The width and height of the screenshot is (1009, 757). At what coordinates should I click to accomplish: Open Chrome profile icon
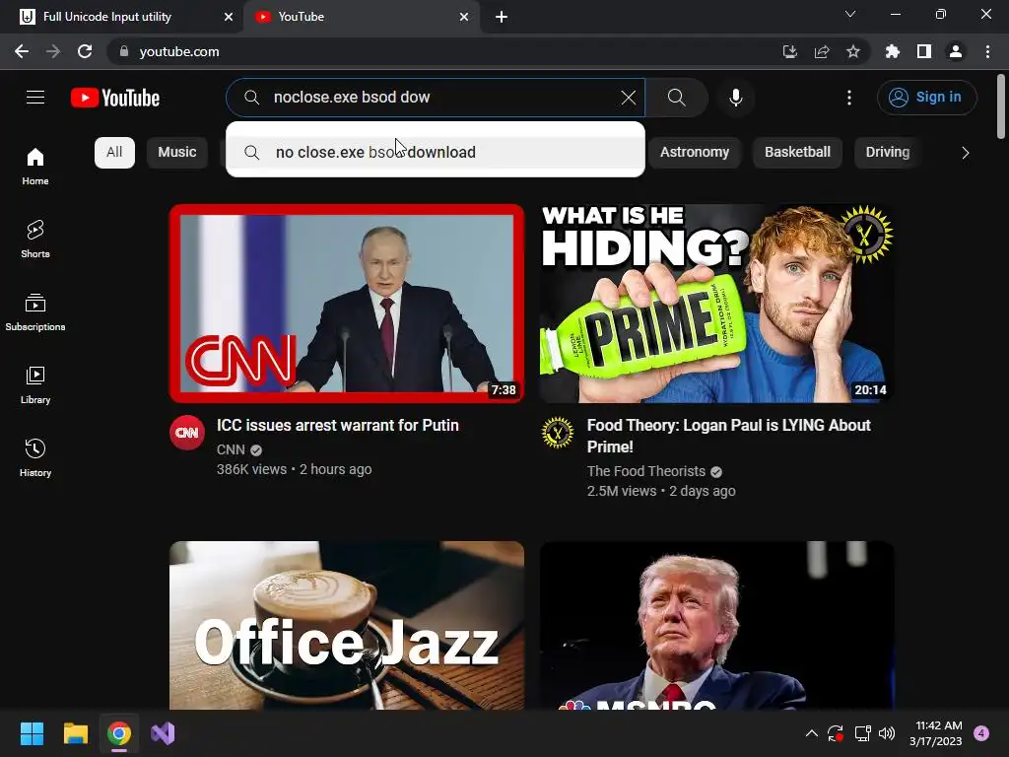pos(956,51)
